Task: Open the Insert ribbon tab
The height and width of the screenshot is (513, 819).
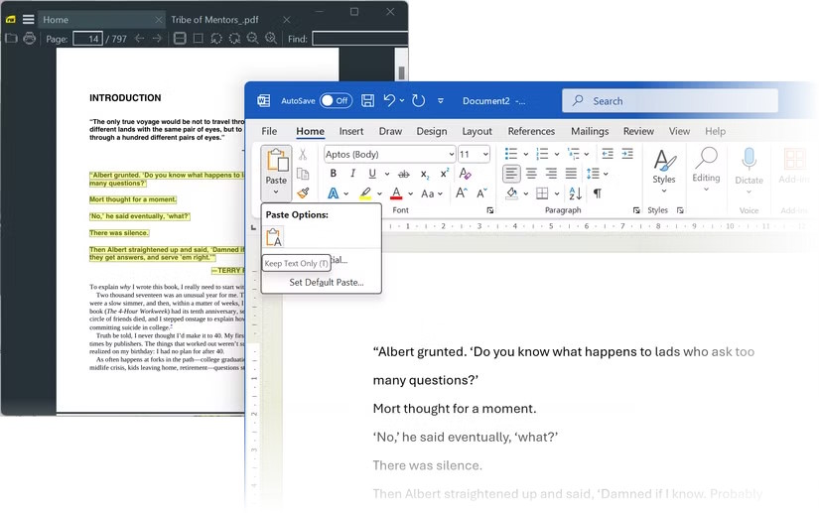Action: 351,131
